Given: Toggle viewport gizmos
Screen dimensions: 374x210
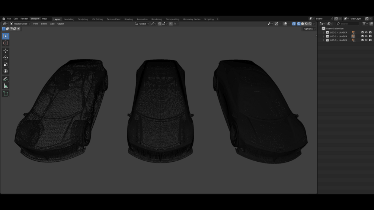Looking at the screenshot, I should tap(276, 24).
